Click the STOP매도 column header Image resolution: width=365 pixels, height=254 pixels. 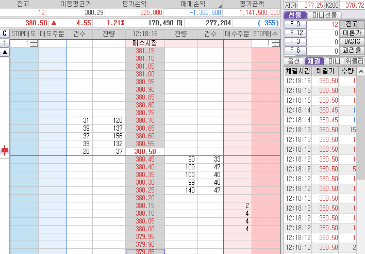click(x=24, y=34)
